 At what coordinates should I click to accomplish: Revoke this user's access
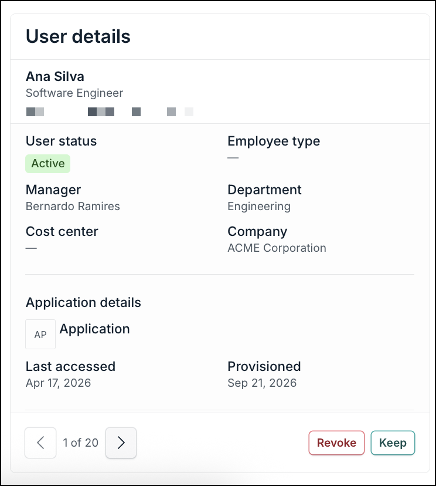[336, 443]
